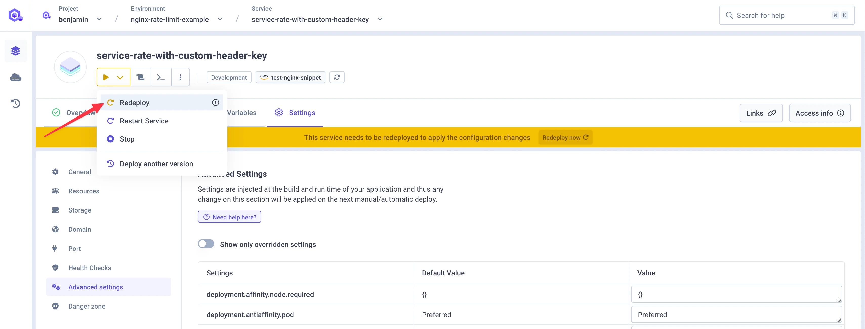Image resolution: width=865 pixels, height=329 pixels.
Task: Click the refresh icon next to test-nginx-snippet
Action: coord(337,77)
